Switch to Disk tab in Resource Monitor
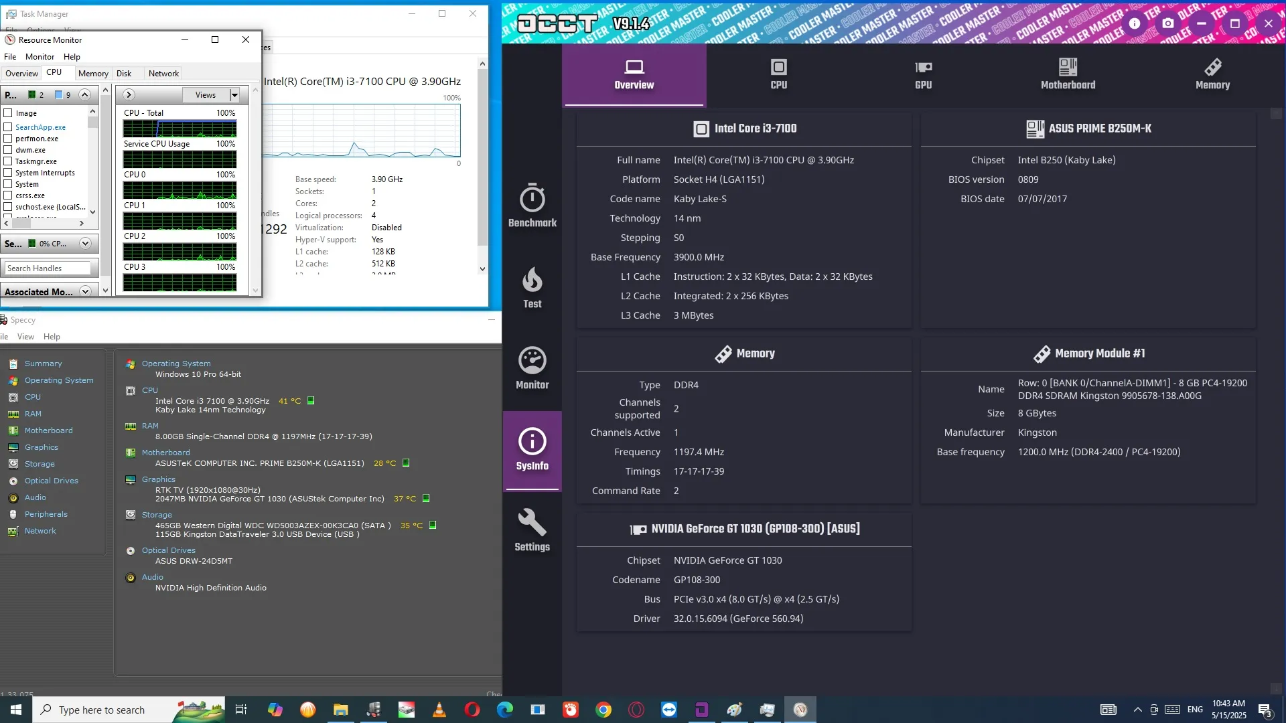 (x=124, y=74)
